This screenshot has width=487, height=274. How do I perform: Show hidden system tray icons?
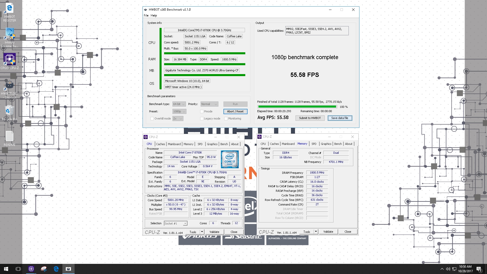[442, 269]
